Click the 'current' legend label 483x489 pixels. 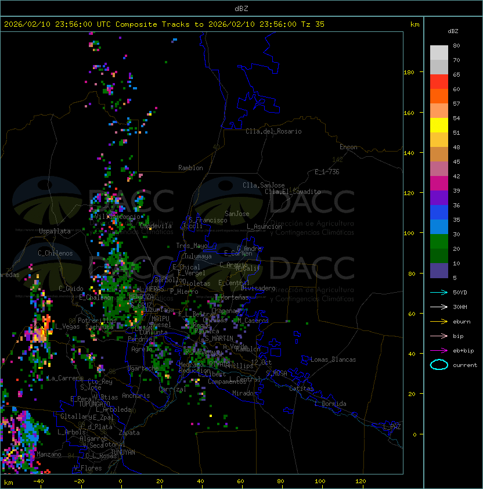(x=464, y=365)
